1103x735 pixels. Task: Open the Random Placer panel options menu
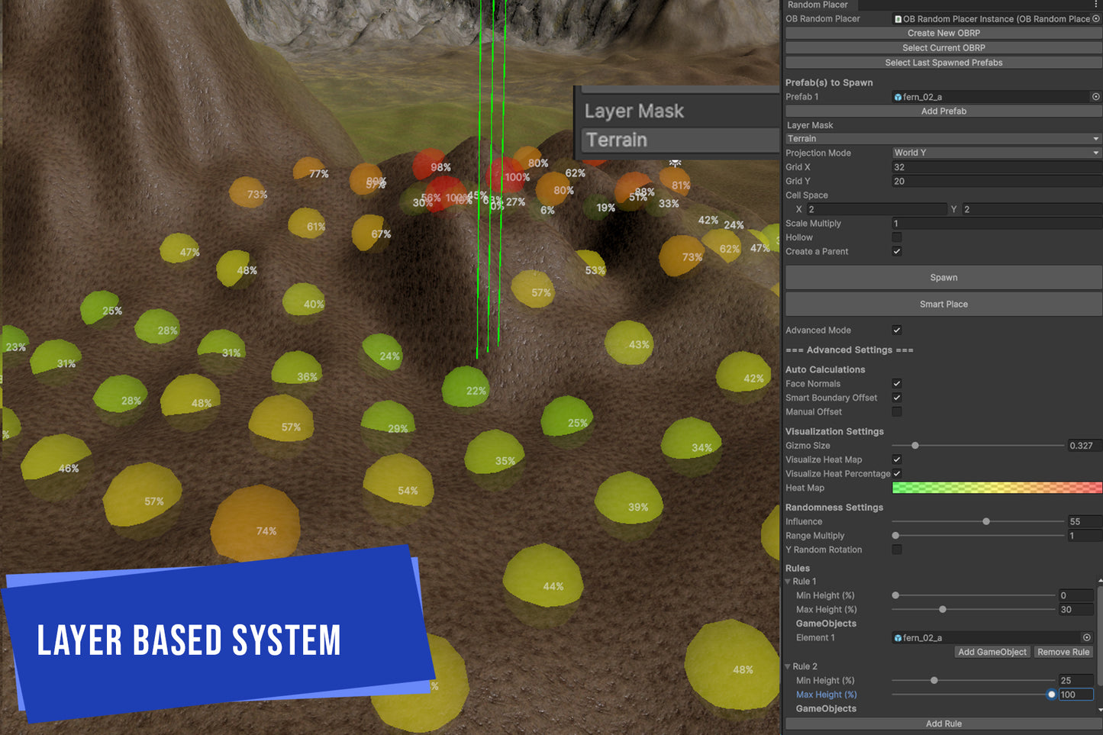1096,5
